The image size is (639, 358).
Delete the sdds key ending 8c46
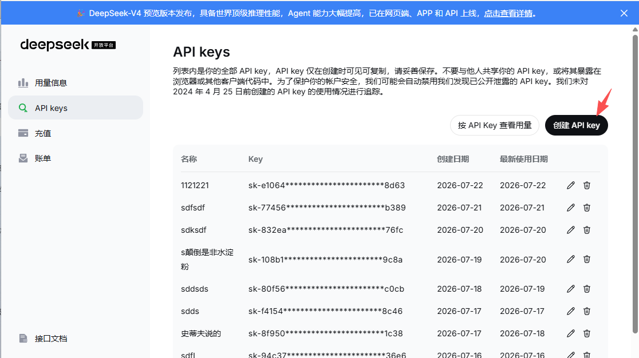coord(587,311)
